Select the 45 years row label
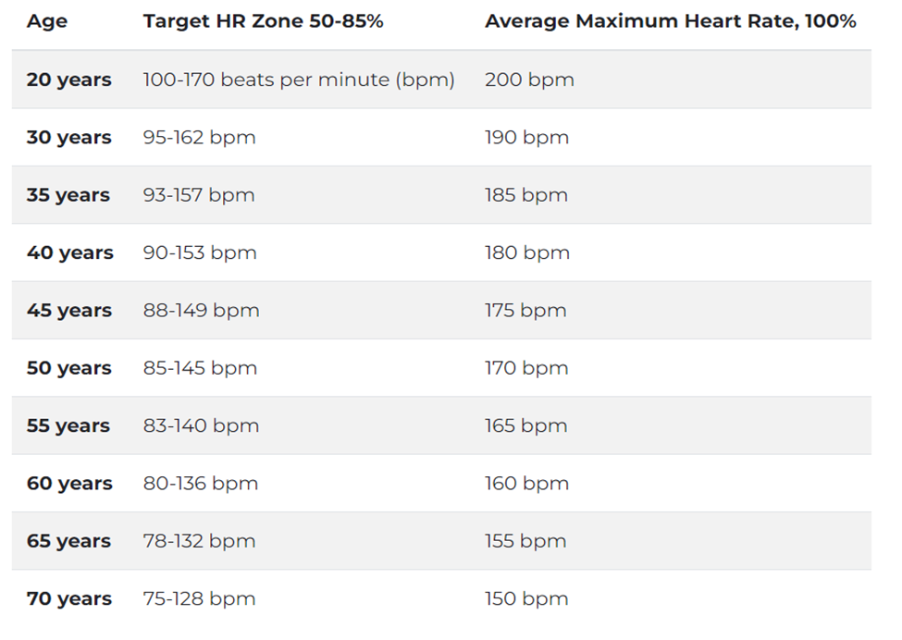 (68, 311)
